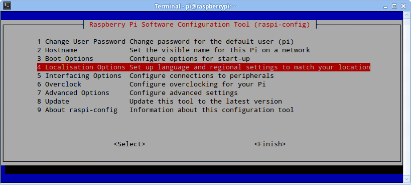Screen dimensions: 411x185
Task: Close the terminal window
Action: 402,6
